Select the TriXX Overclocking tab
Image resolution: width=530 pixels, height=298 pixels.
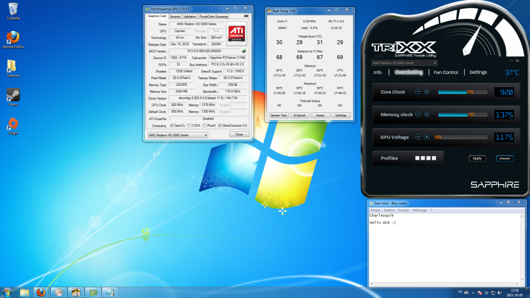[409, 72]
